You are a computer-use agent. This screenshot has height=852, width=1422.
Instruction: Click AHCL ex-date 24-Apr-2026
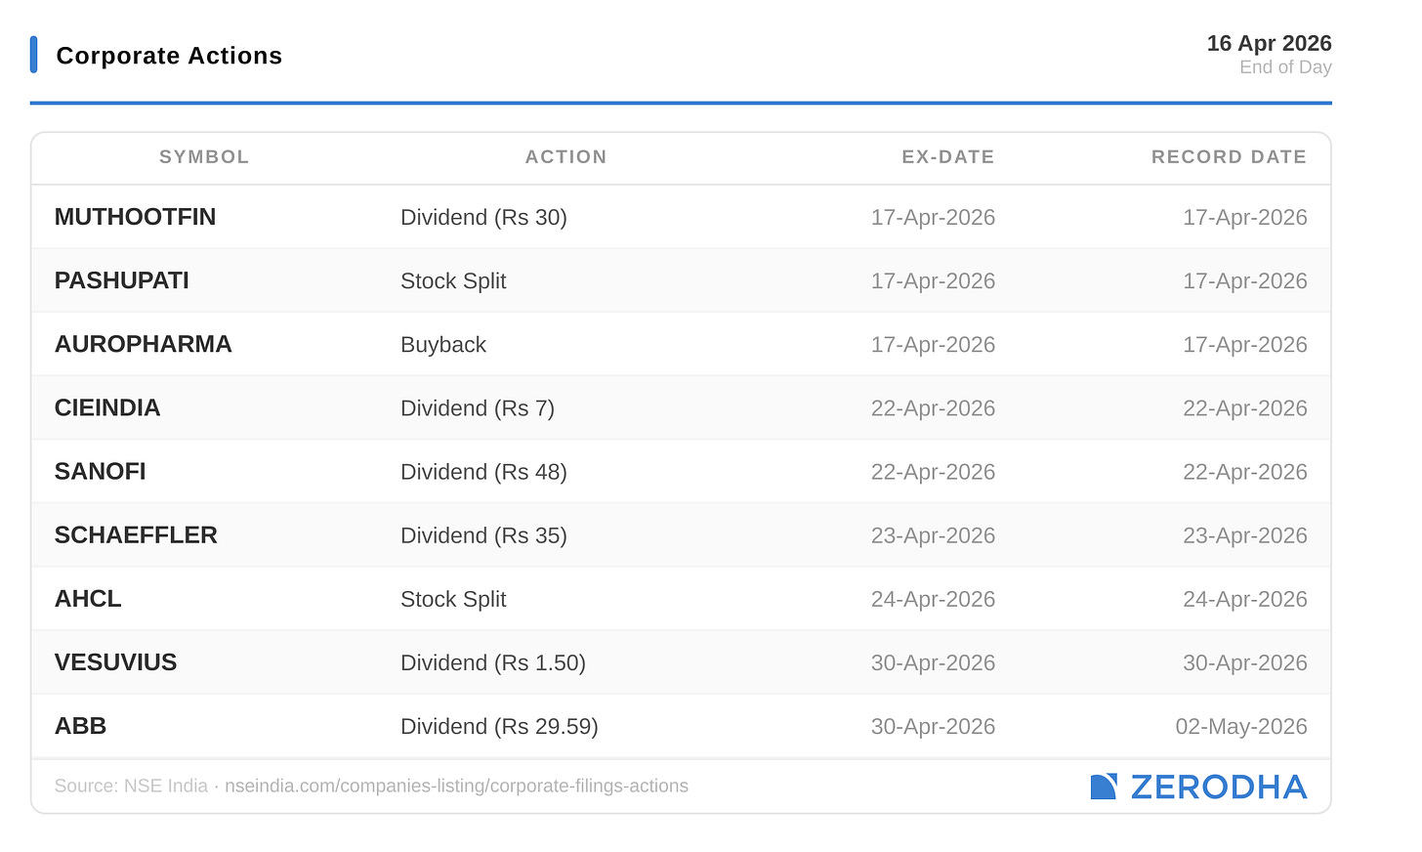pyautogui.click(x=933, y=599)
